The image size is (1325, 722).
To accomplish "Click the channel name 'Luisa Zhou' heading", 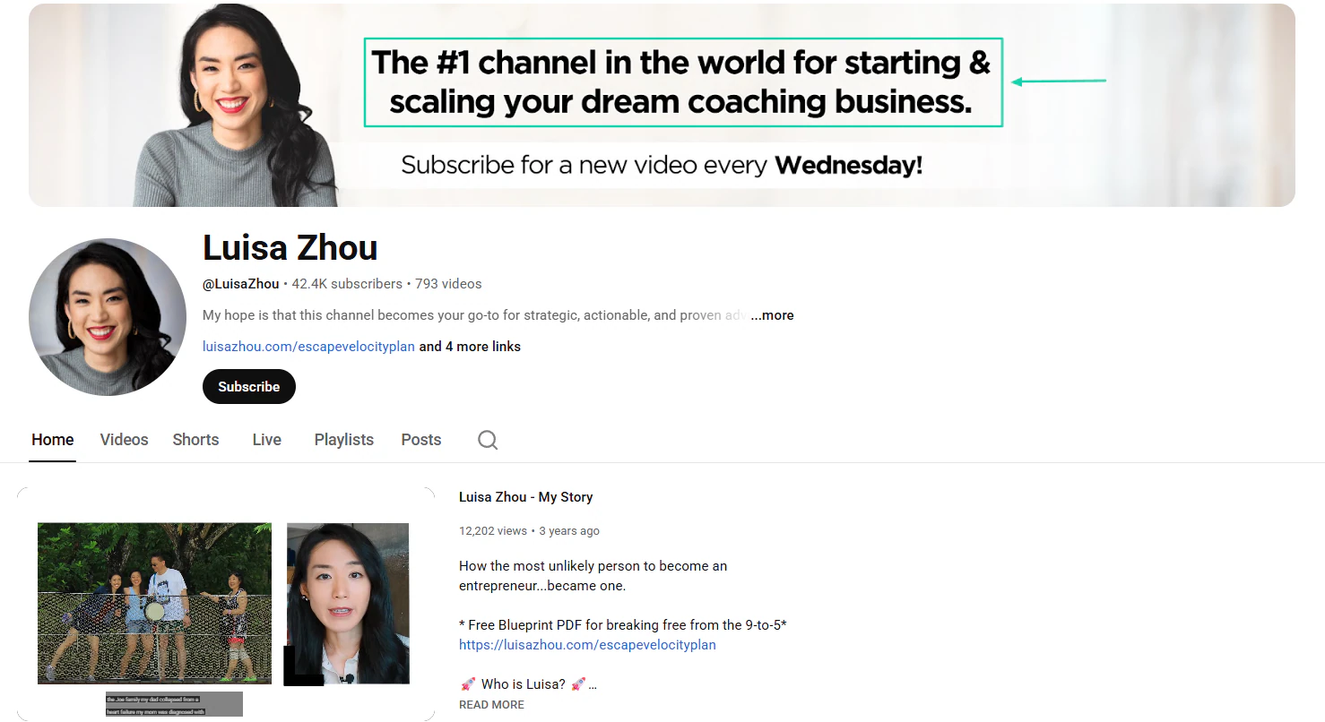I will click(290, 248).
